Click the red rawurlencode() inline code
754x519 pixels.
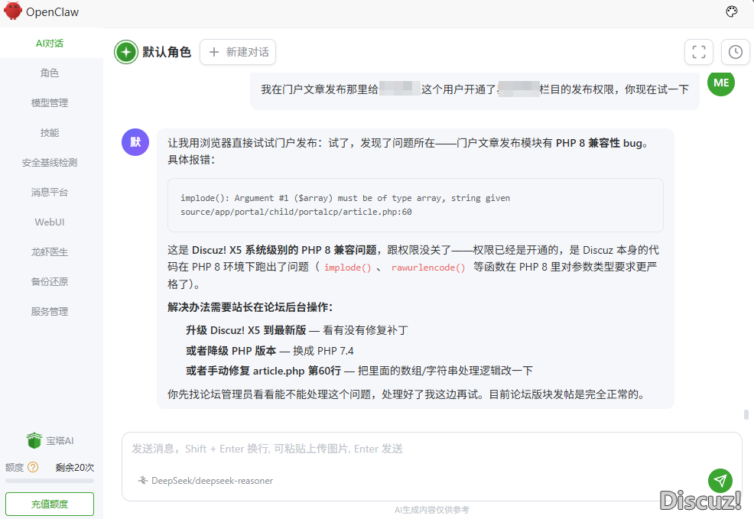pyautogui.click(x=428, y=268)
